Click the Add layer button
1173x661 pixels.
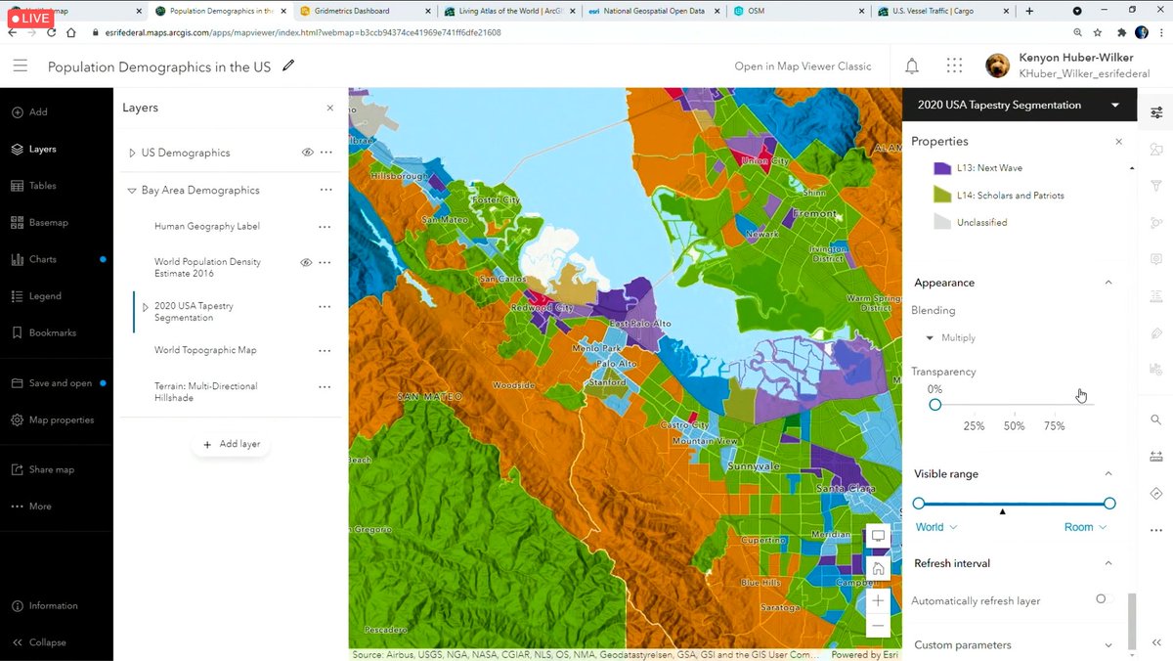[231, 444]
